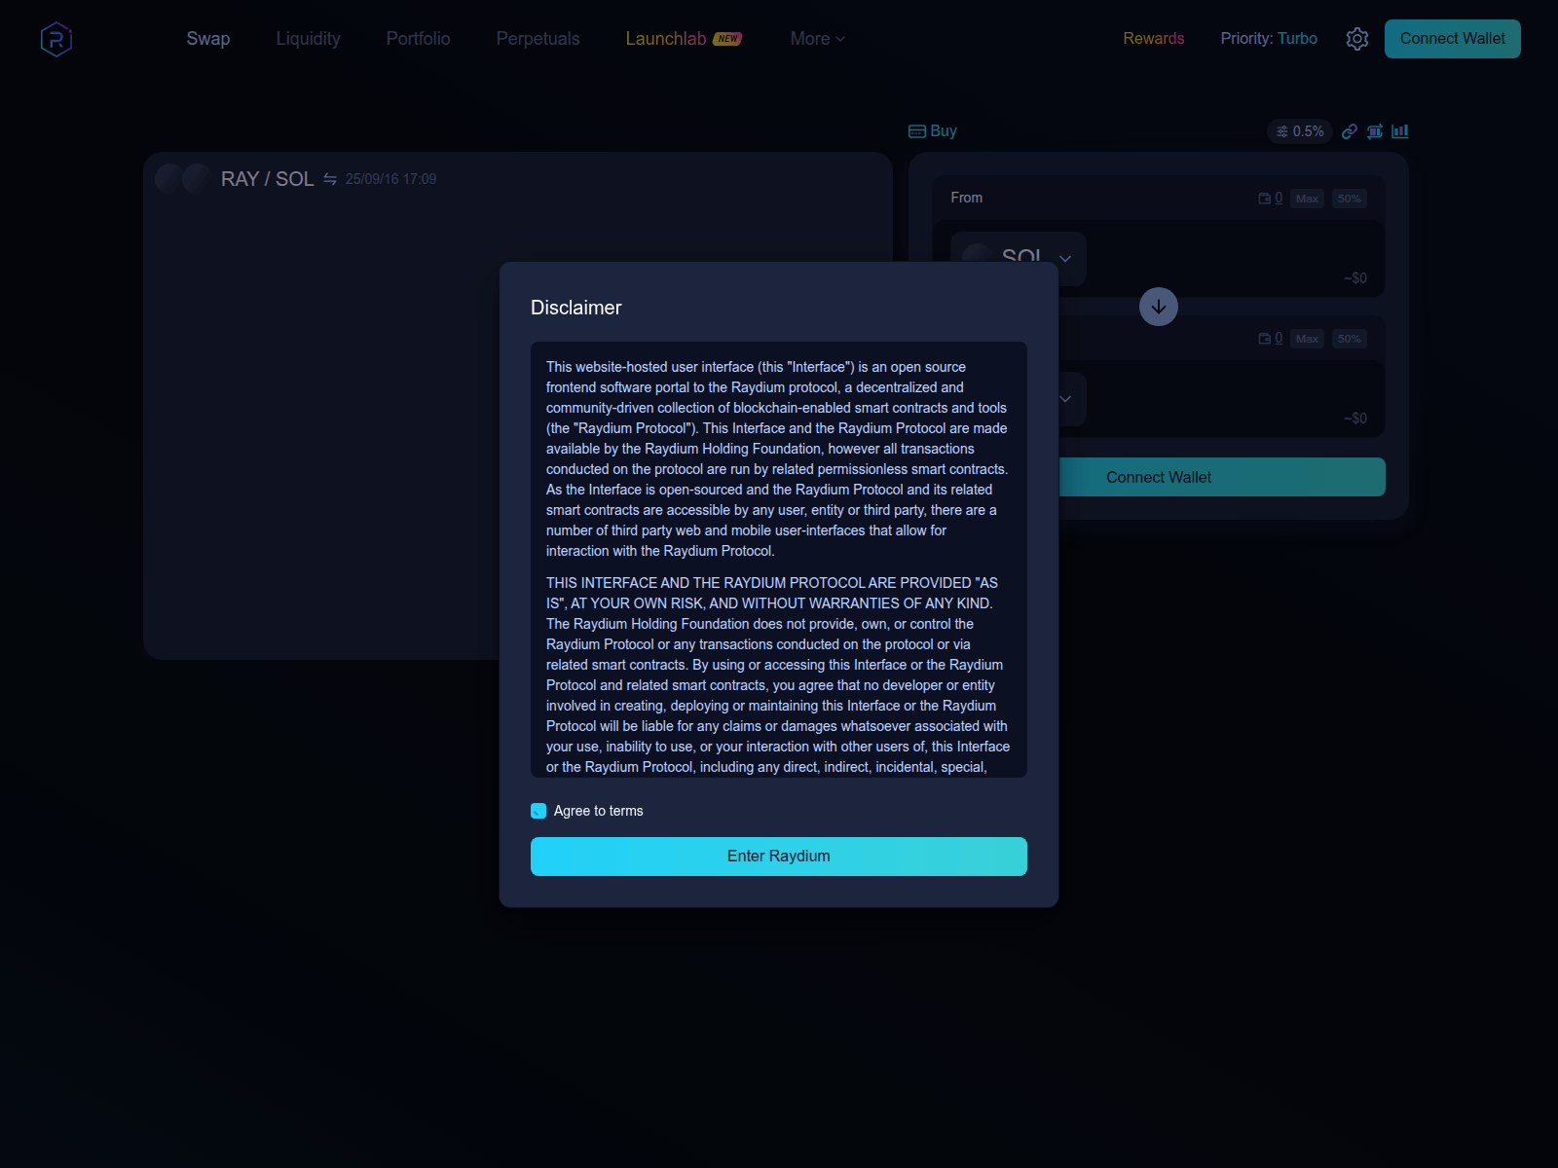Open the settings gear icon
This screenshot has height=1168, width=1558.
tap(1357, 39)
